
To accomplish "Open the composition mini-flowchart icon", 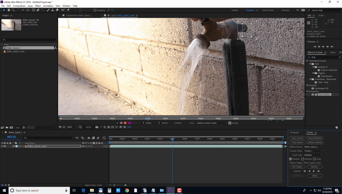I will pyautogui.click(x=77, y=138).
